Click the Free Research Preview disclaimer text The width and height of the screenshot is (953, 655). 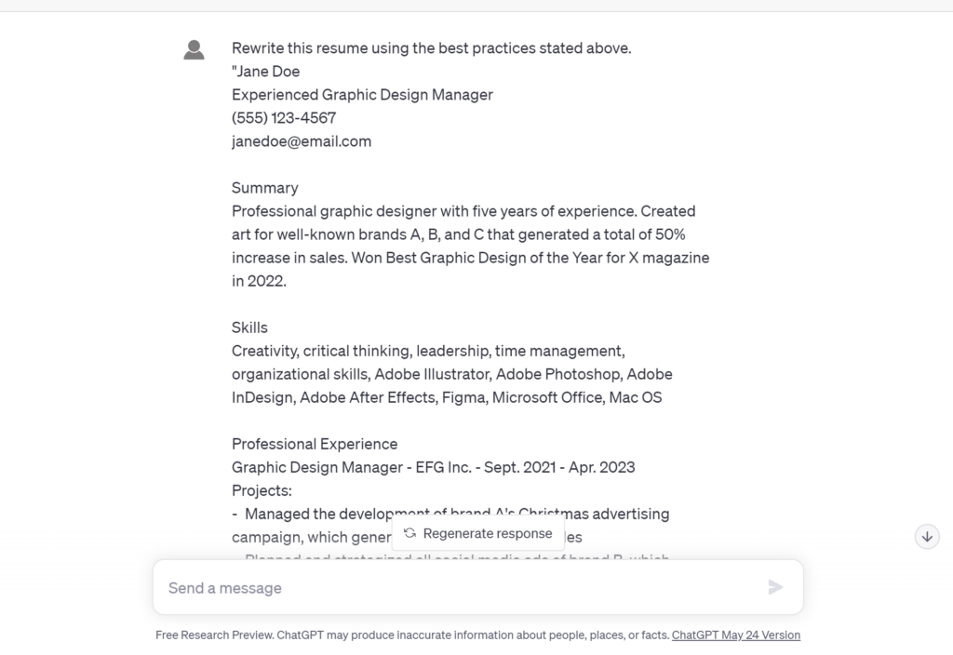pyautogui.click(x=412, y=635)
